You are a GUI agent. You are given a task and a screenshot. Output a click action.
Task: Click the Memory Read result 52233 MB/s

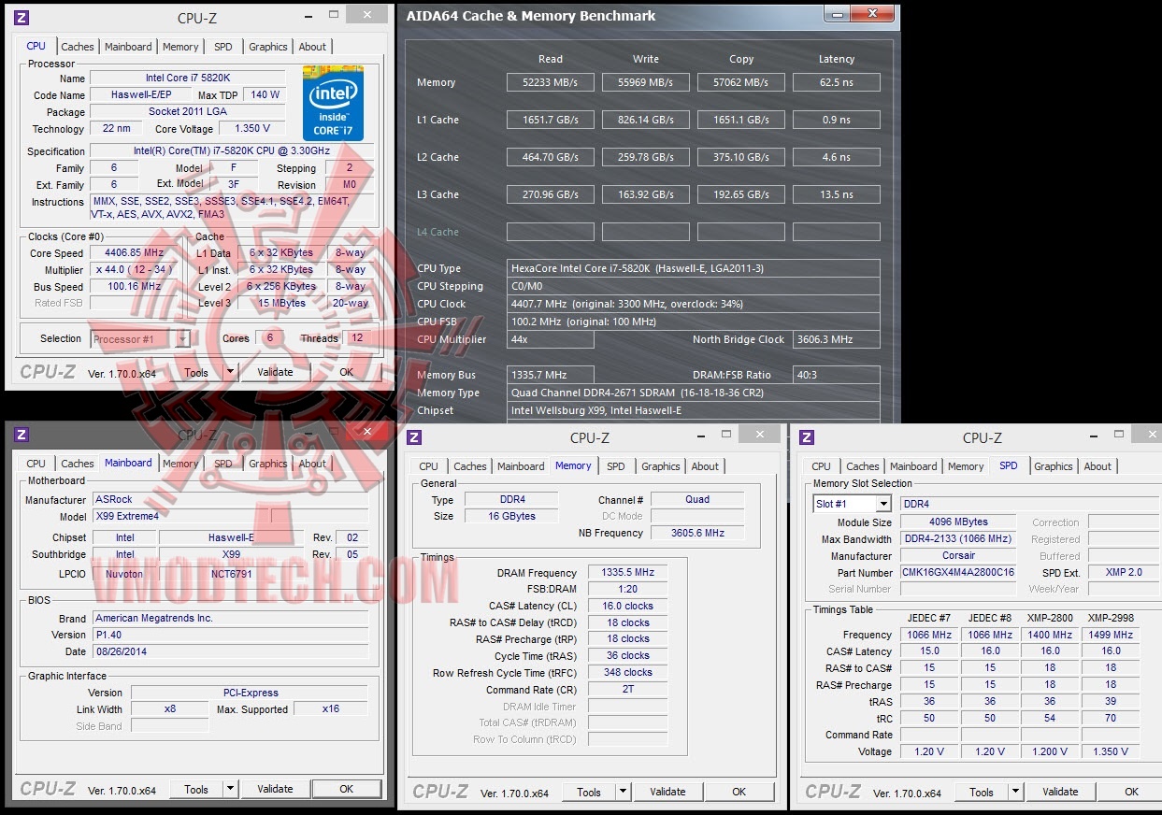coord(550,82)
